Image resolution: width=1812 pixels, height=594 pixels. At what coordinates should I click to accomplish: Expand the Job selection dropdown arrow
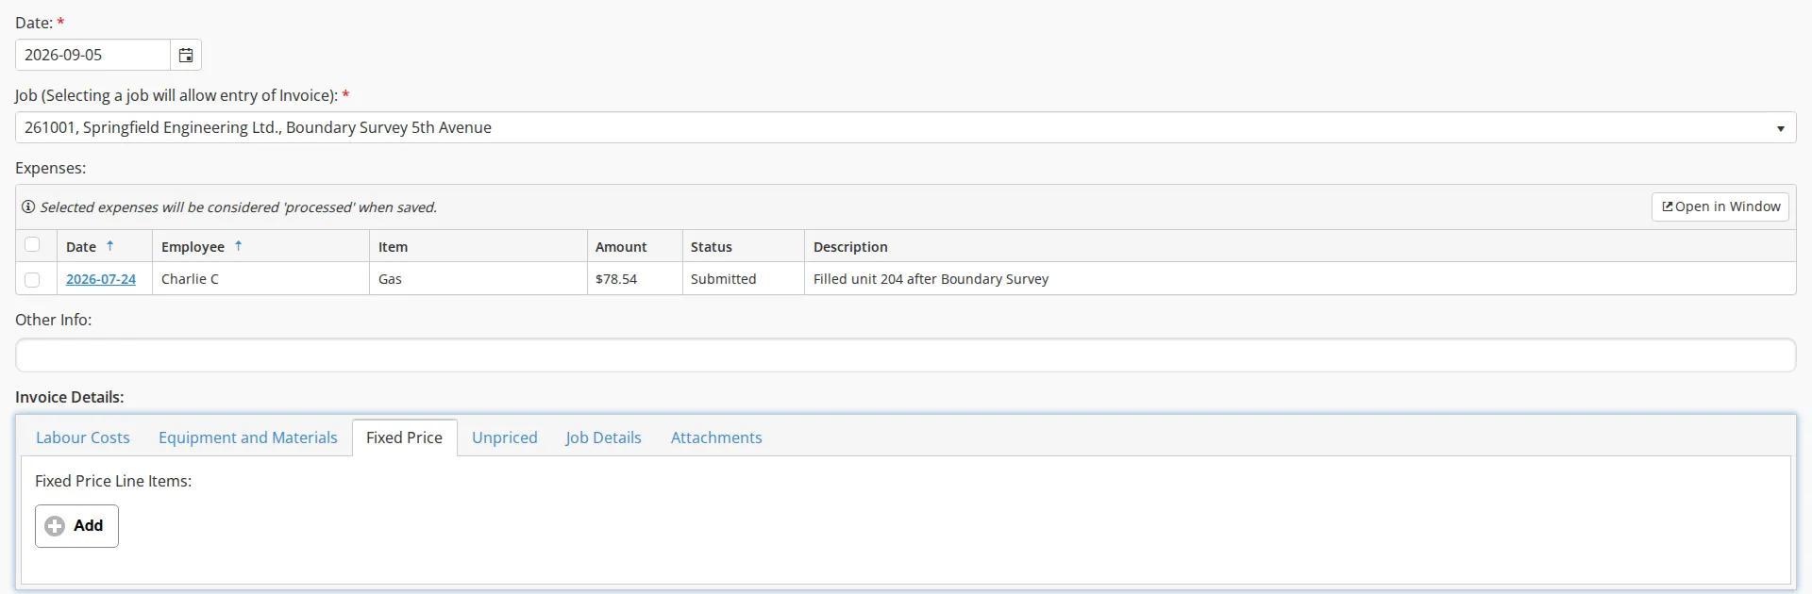1780,128
